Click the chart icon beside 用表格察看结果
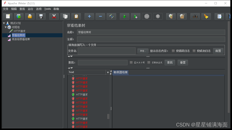The width and height of the screenshot is (232, 130). tap(9, 39)
